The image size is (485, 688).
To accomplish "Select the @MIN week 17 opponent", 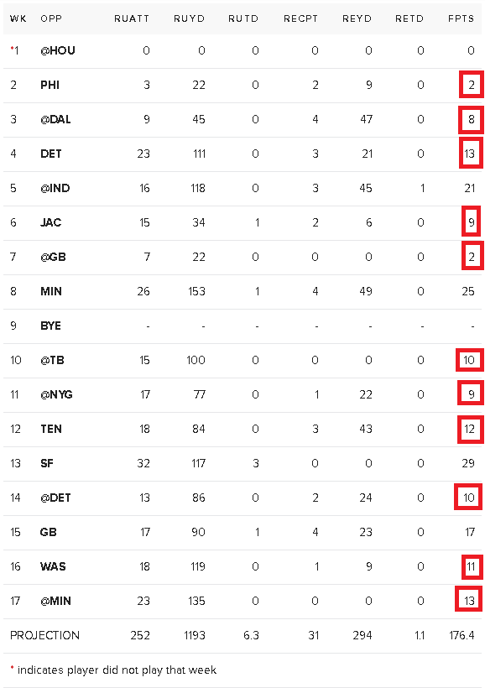I will [55, 601].
